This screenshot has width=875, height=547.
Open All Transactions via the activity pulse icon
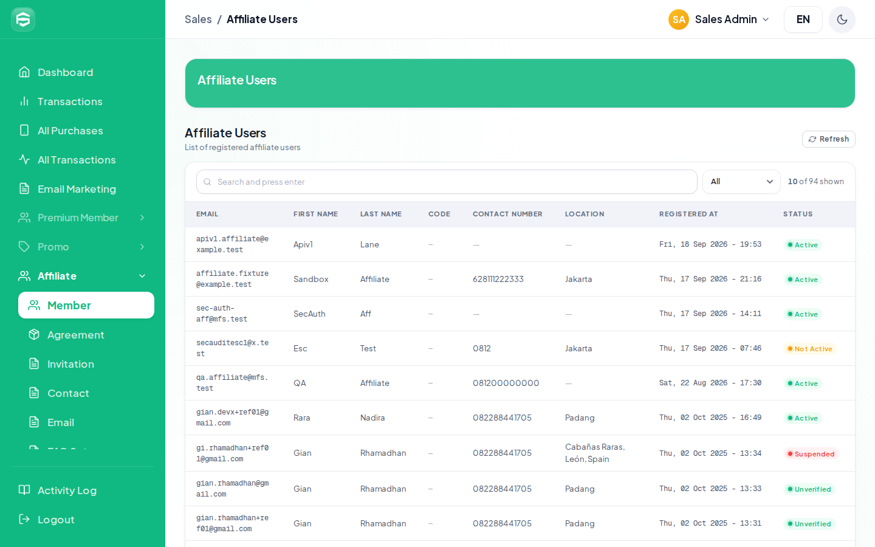click(x=24, y=160)
